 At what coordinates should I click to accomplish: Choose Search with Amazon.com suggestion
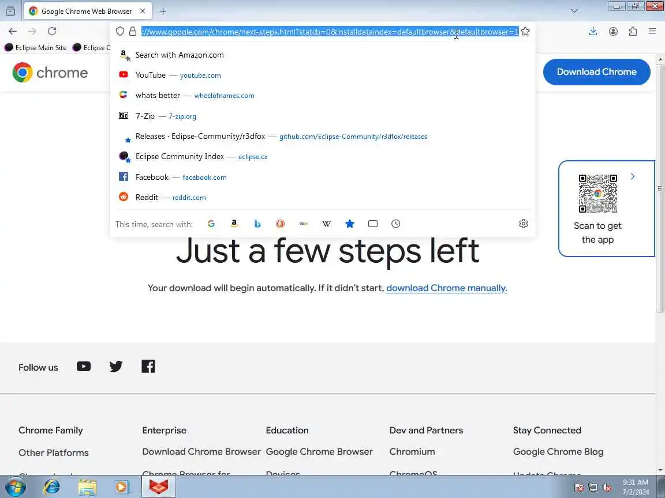[x=322, y=55]
